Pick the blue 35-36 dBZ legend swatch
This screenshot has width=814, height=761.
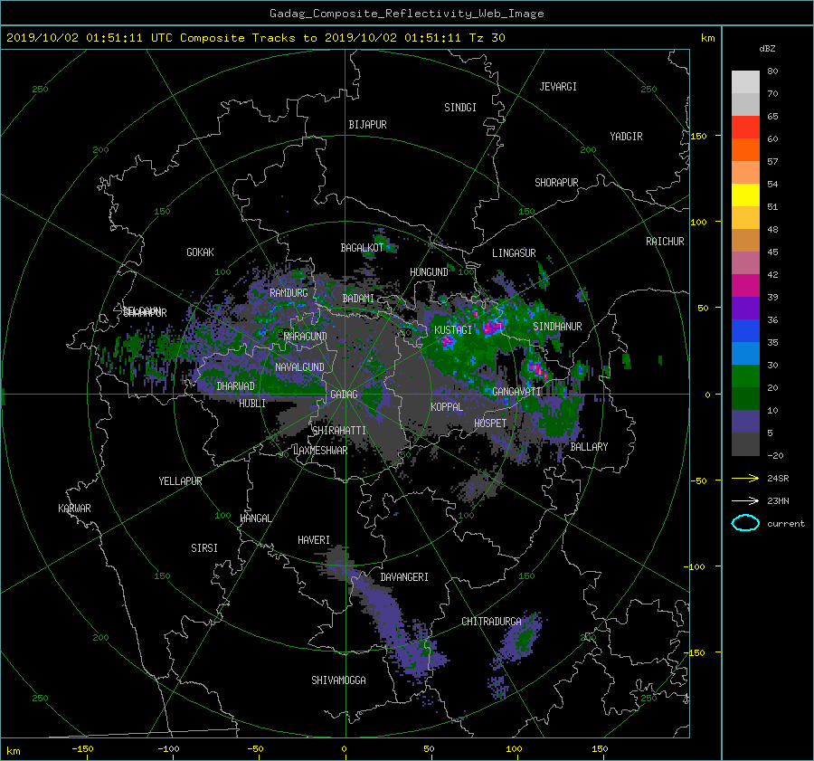745,331
